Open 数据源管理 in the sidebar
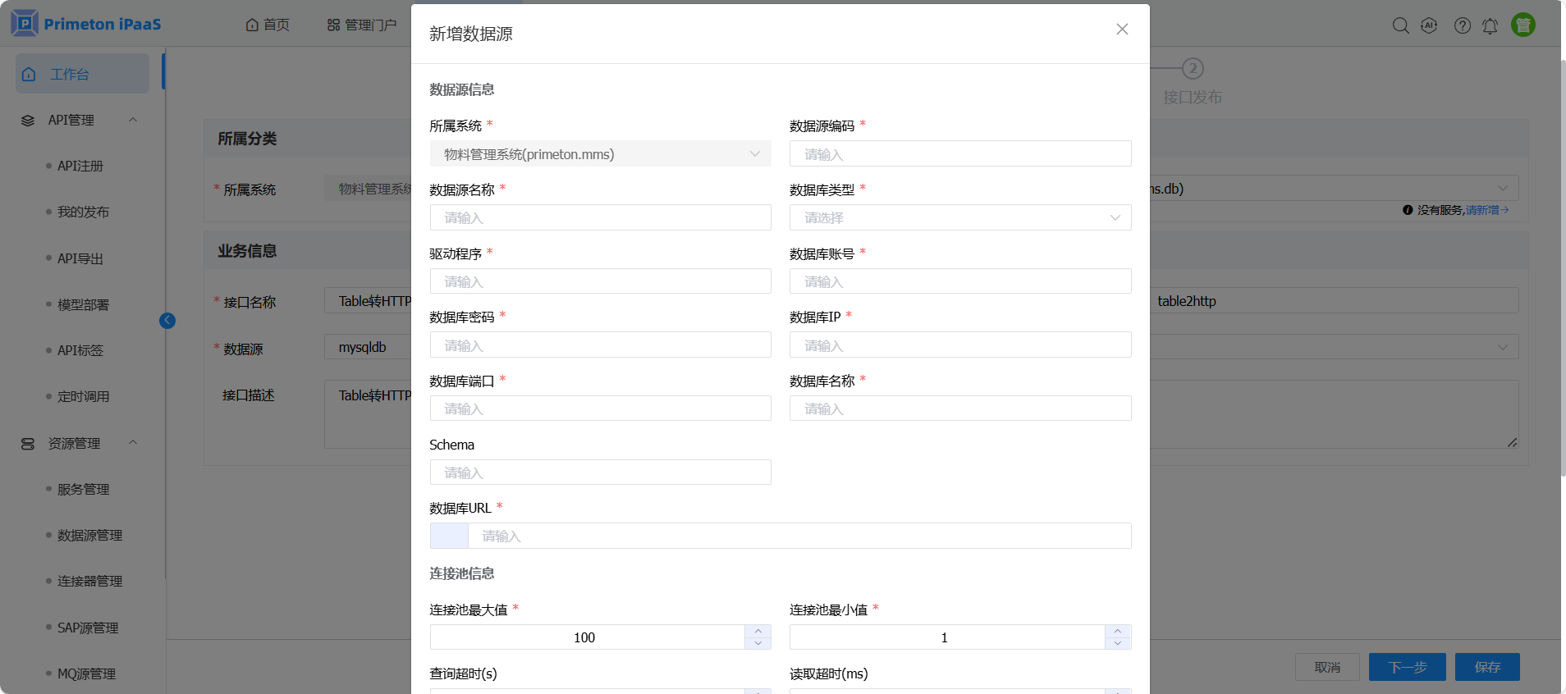Image resolution: width=1566 pixels, height=694 pixels. coord(89,536)
